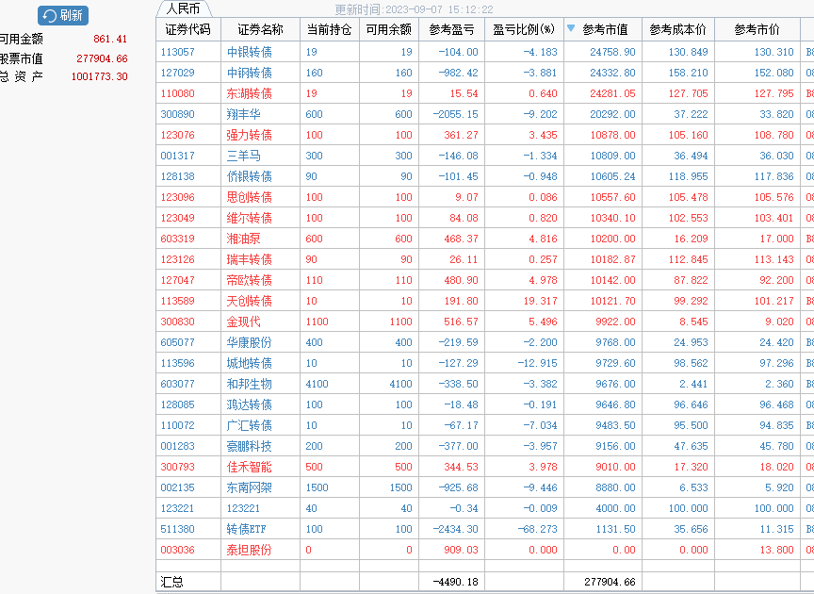Click the 盈亏比例(%) column header
This screenshot has height=594, width=814.
pyautogui.click(x=524, y=29)
